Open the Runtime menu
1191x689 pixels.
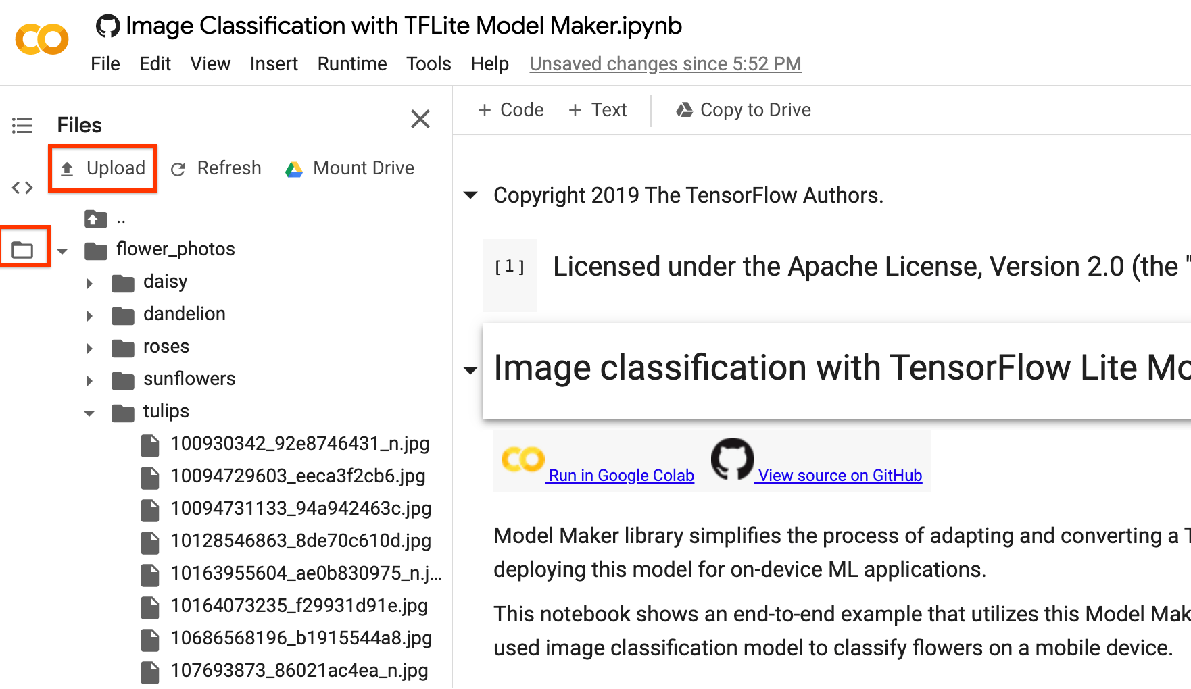(x=352, y=64)
